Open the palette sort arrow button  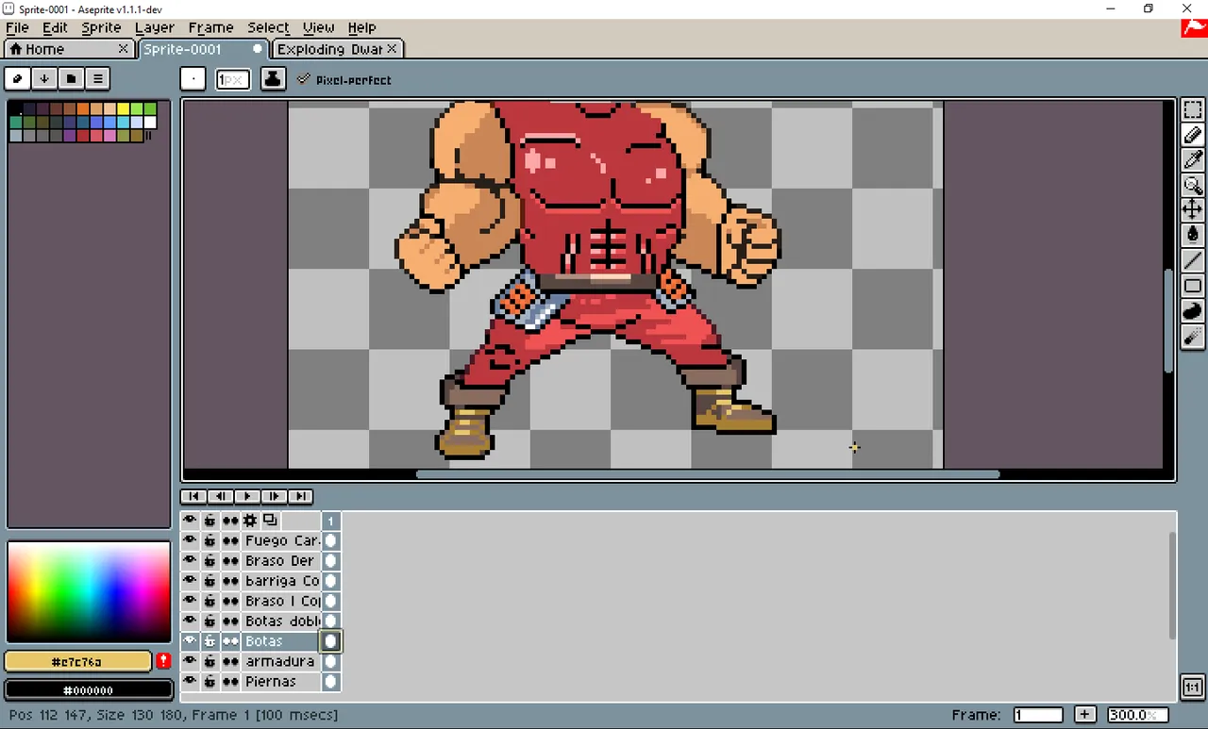[x=44, y=78]
